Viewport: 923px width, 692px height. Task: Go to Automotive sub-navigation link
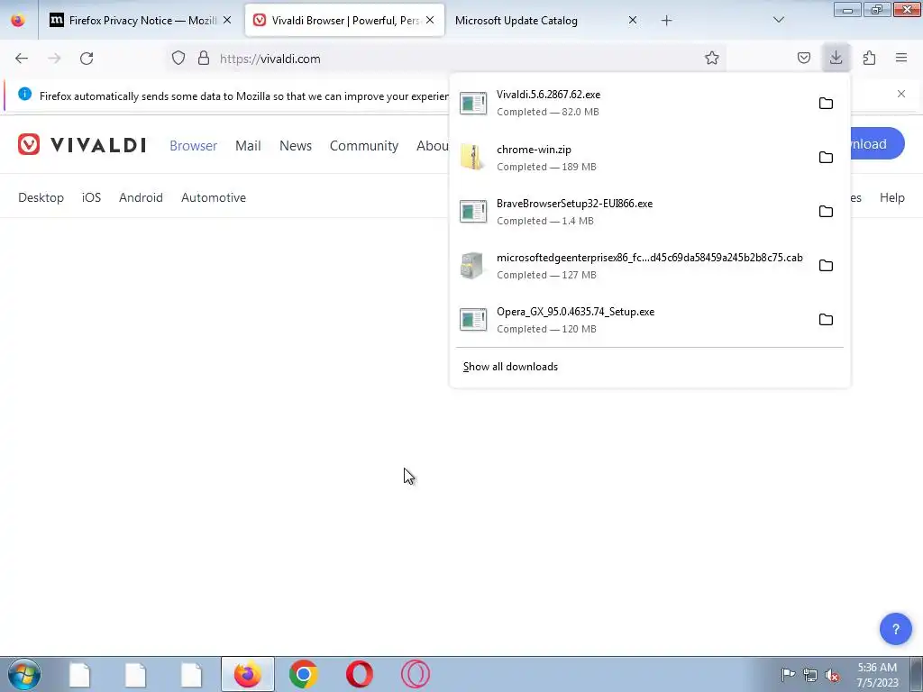[x=214, y=197]
